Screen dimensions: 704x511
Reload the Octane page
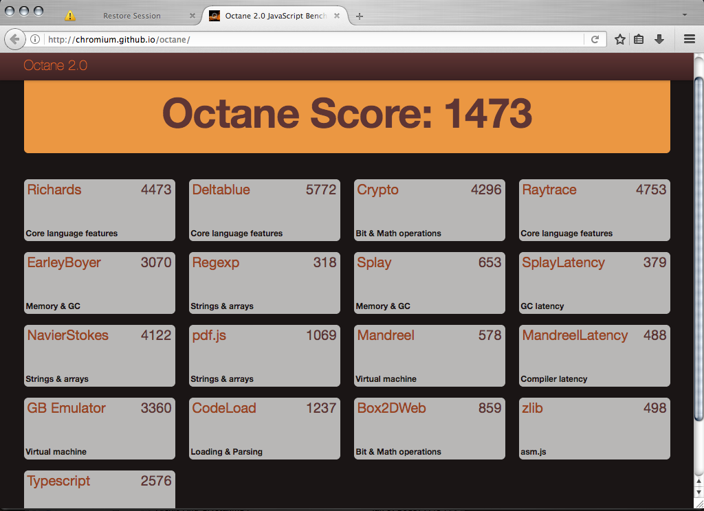tap(595, 39)
